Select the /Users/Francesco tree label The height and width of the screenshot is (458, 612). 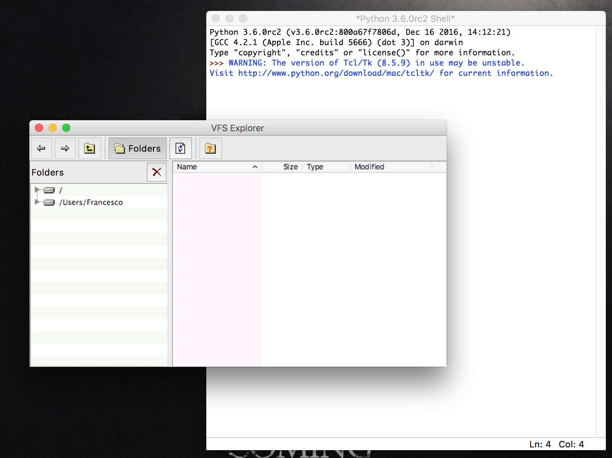click(x=91, y=202)
